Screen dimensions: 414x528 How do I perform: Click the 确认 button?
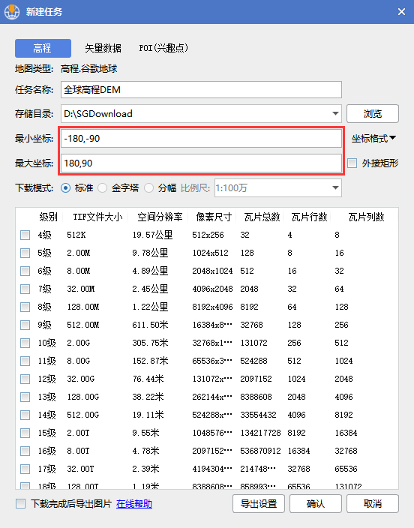coord(316,504)
